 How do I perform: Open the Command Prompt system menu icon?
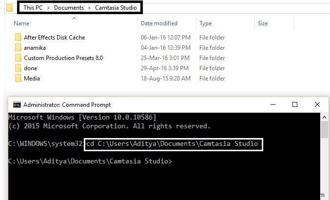17,104
